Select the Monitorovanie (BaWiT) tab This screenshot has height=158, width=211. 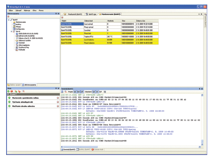pyautogui.click(x=110, y=14)
